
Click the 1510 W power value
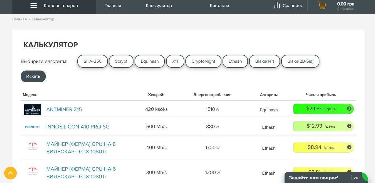[212, 109]
